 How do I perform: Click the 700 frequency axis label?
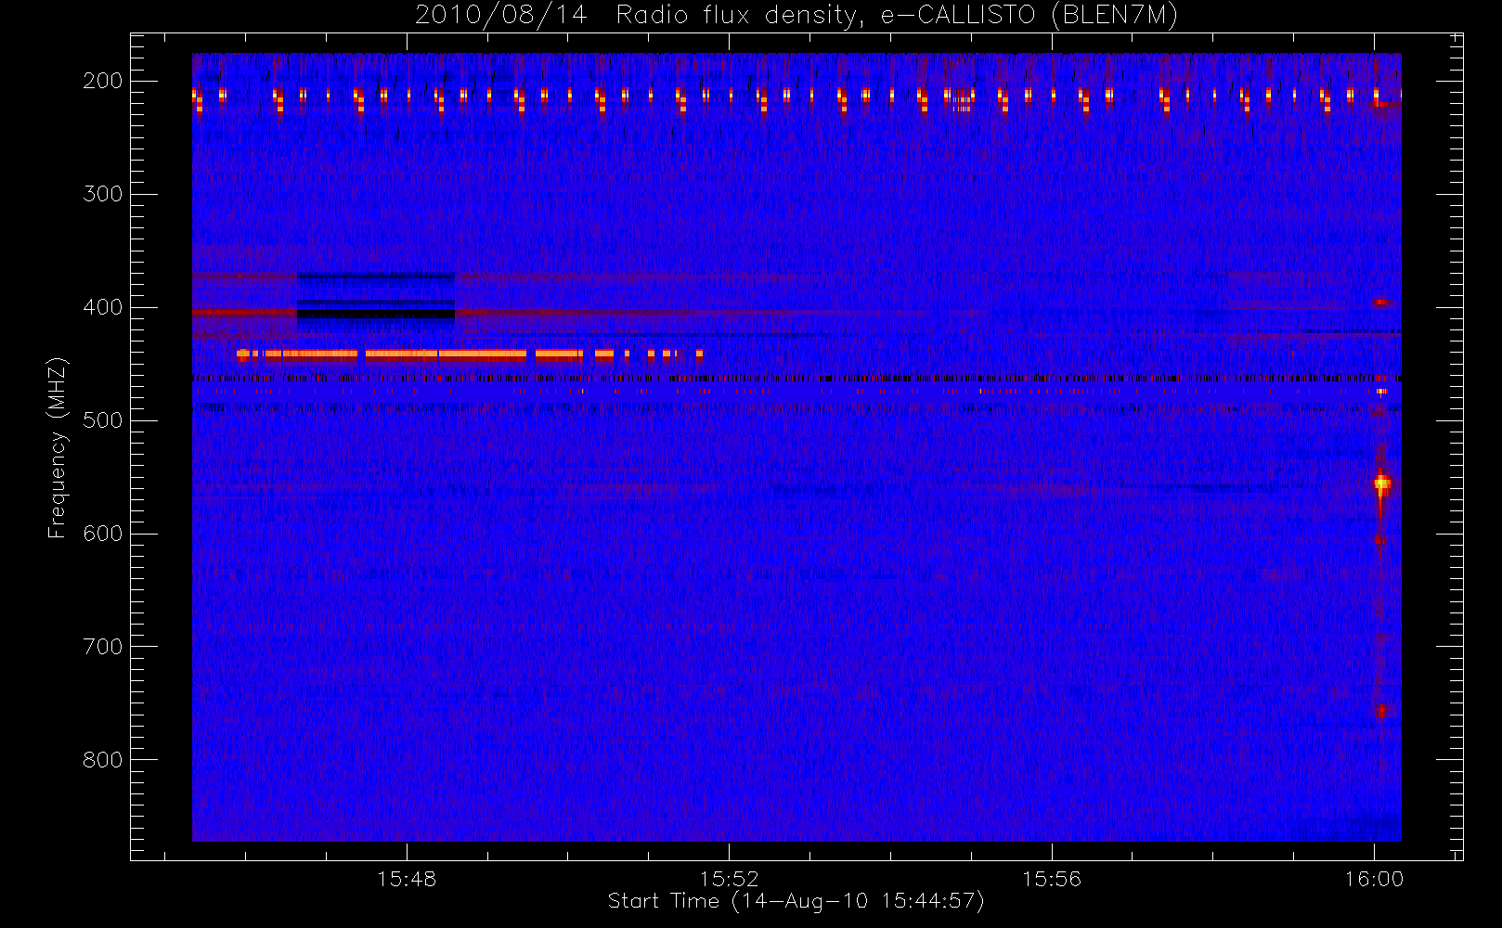[103, 647]
